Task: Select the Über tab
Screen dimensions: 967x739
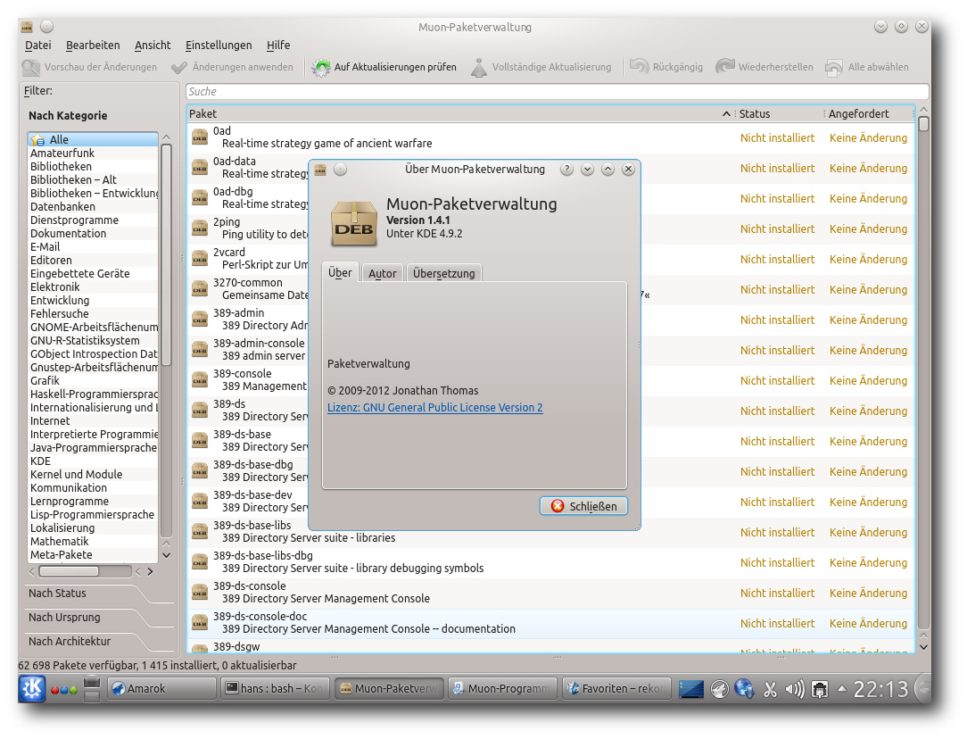Action: point(340,272)
